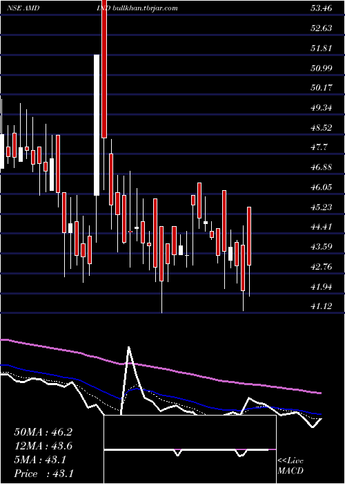Select the 50.99 price axis label
The image size is (345, 484).
[x=322, y=68]
